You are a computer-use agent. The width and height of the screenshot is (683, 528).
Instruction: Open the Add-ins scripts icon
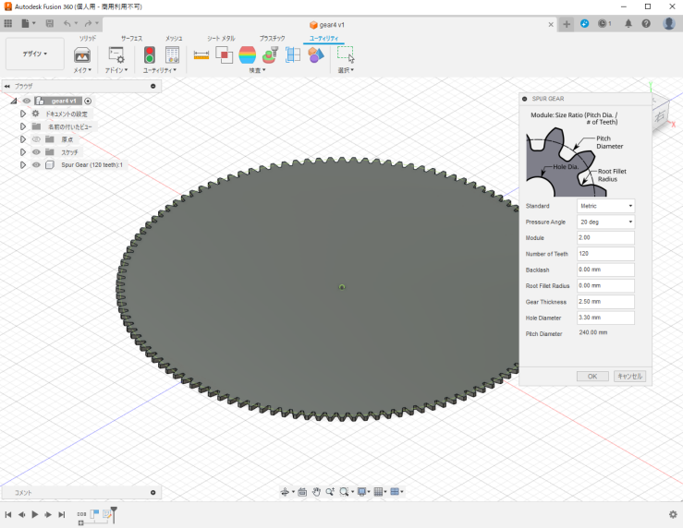(116, 55)
